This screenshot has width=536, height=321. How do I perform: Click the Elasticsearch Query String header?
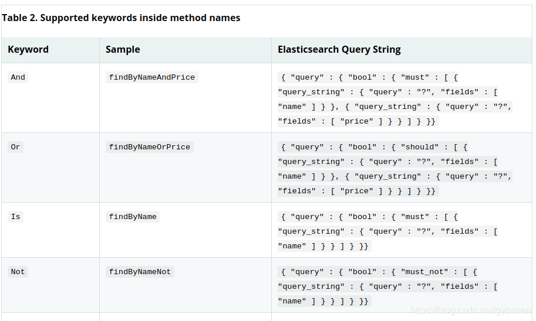click(339, 49)
